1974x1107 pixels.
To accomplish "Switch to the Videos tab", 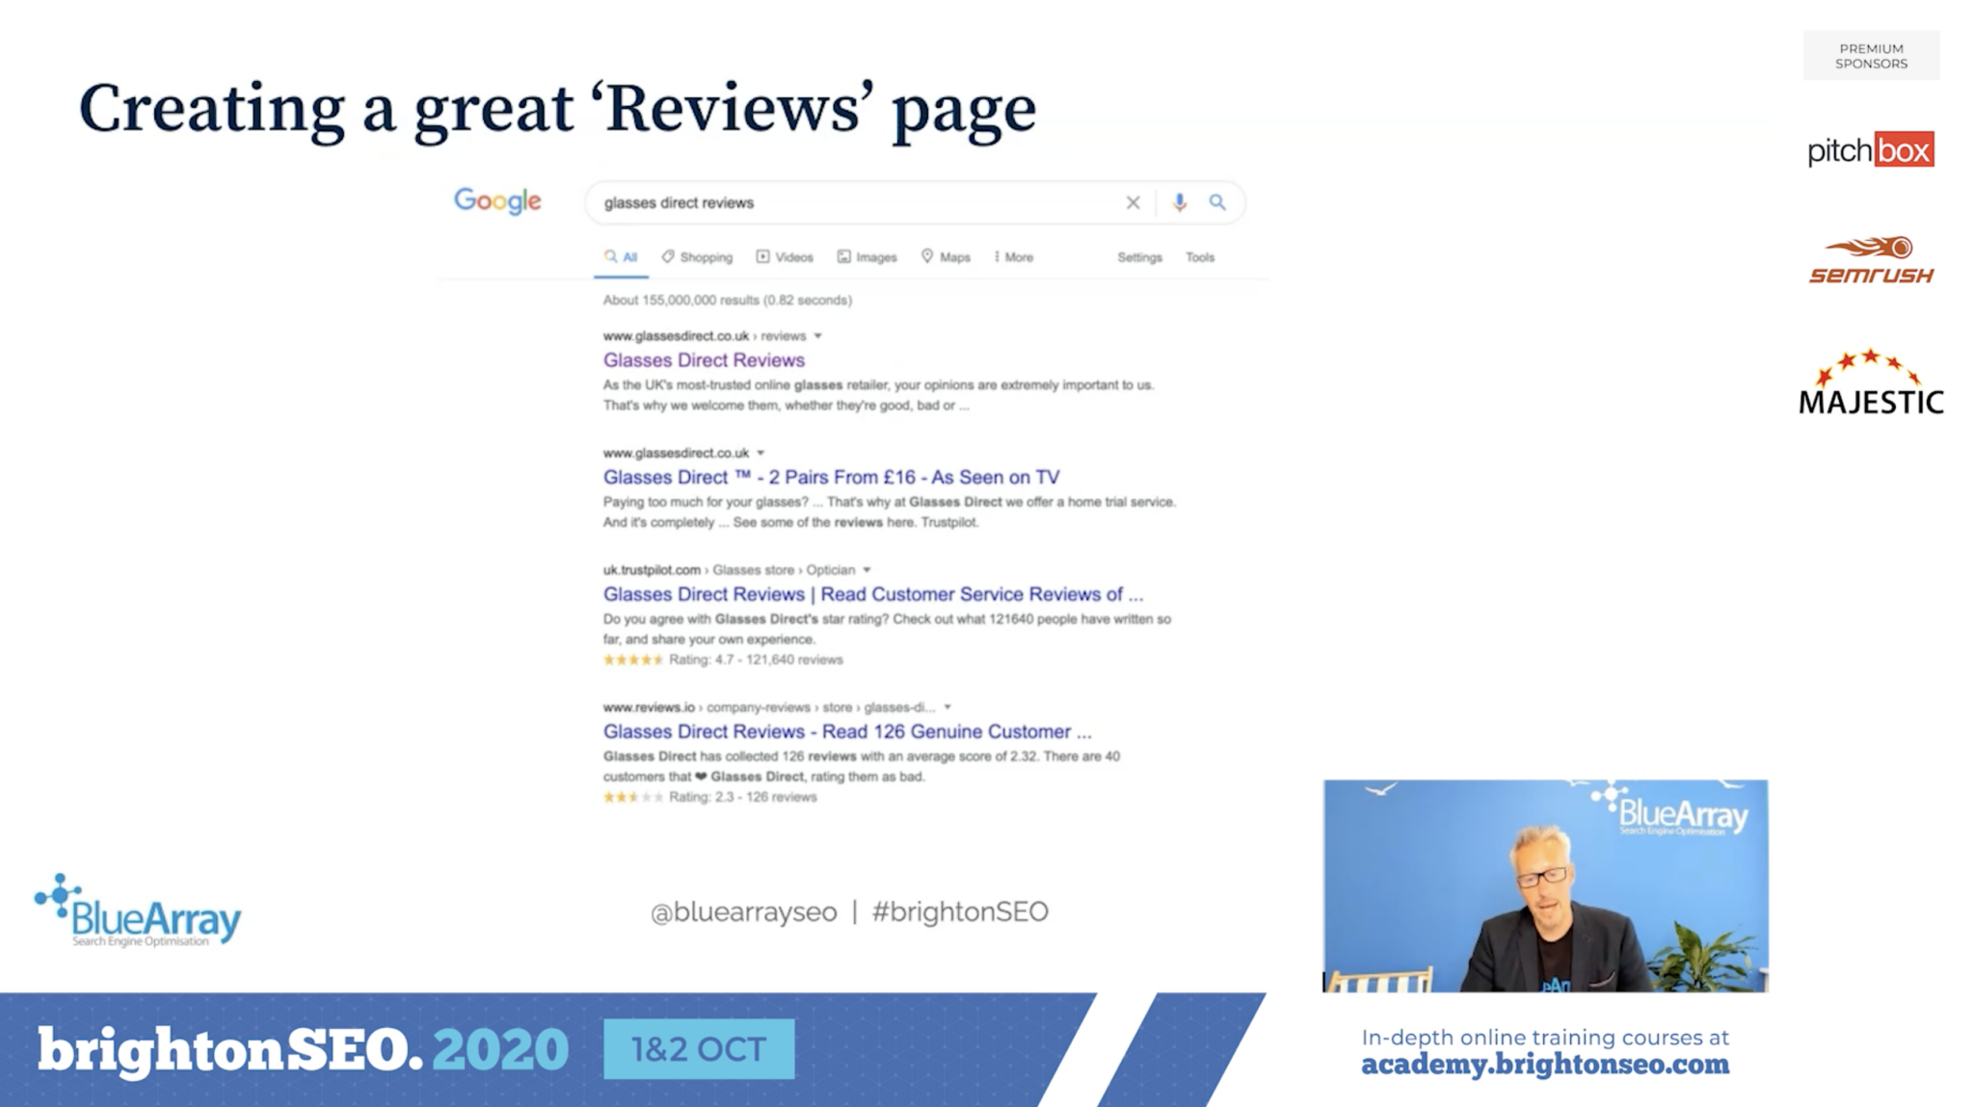I will (785, 257).
